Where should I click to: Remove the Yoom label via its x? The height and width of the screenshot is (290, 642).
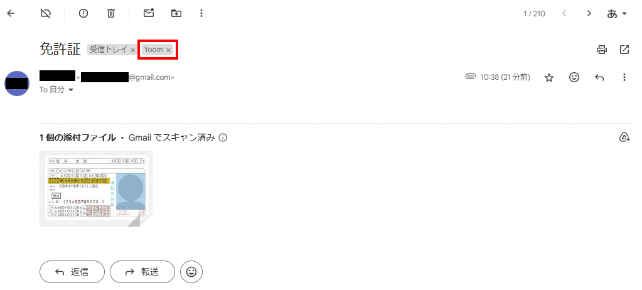point(168,50)
